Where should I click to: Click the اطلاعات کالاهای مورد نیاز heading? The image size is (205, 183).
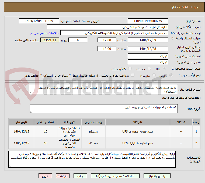click(181, 98)
